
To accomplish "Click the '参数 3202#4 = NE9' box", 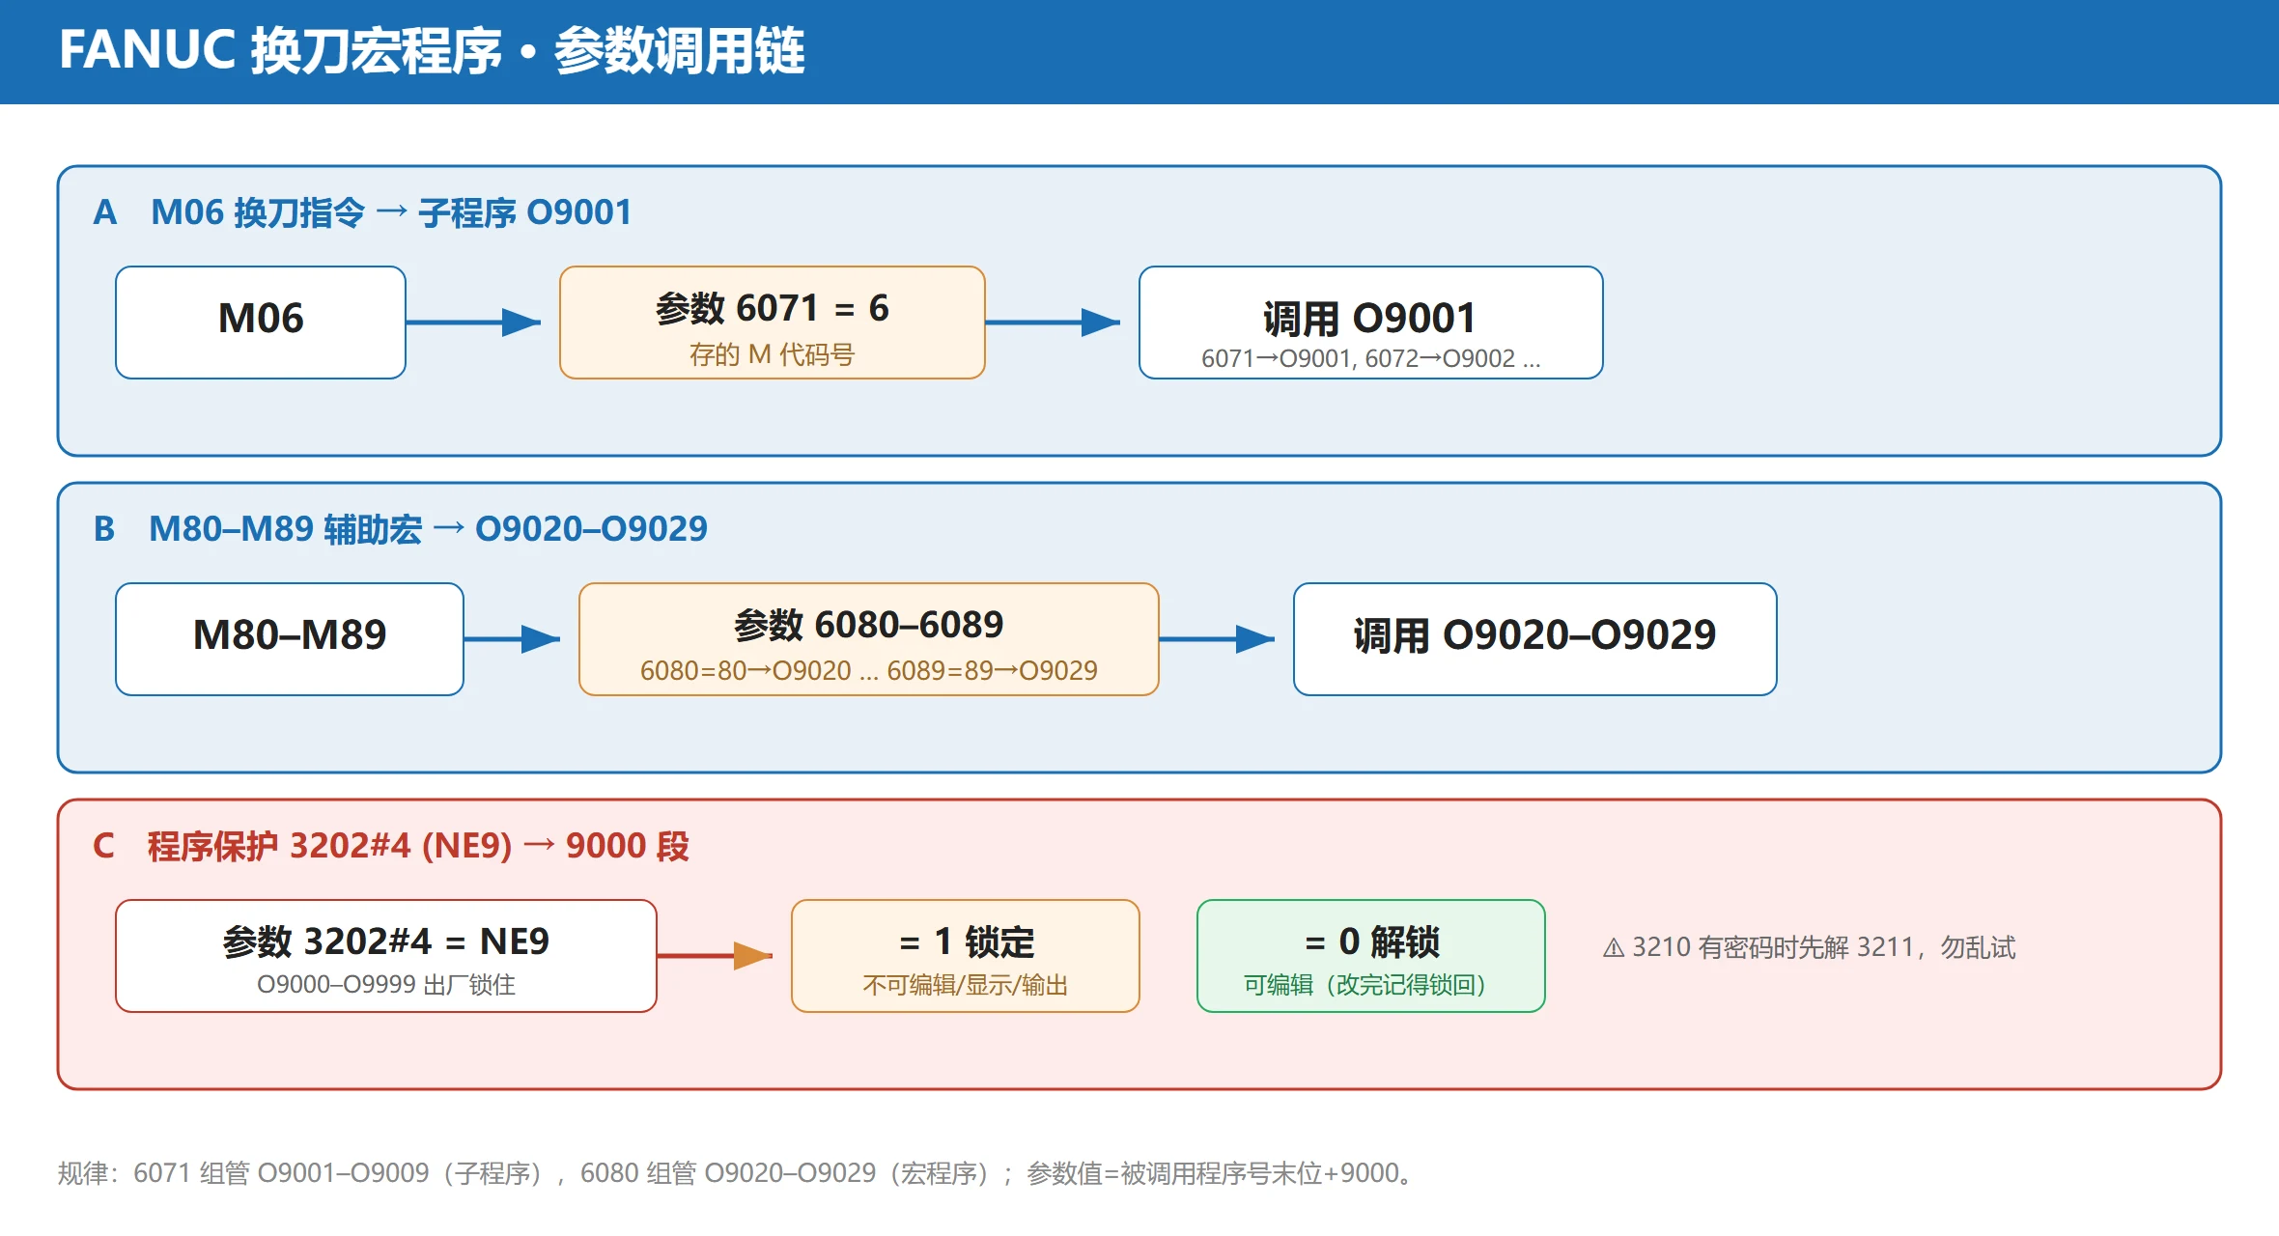I will [386, 956].
